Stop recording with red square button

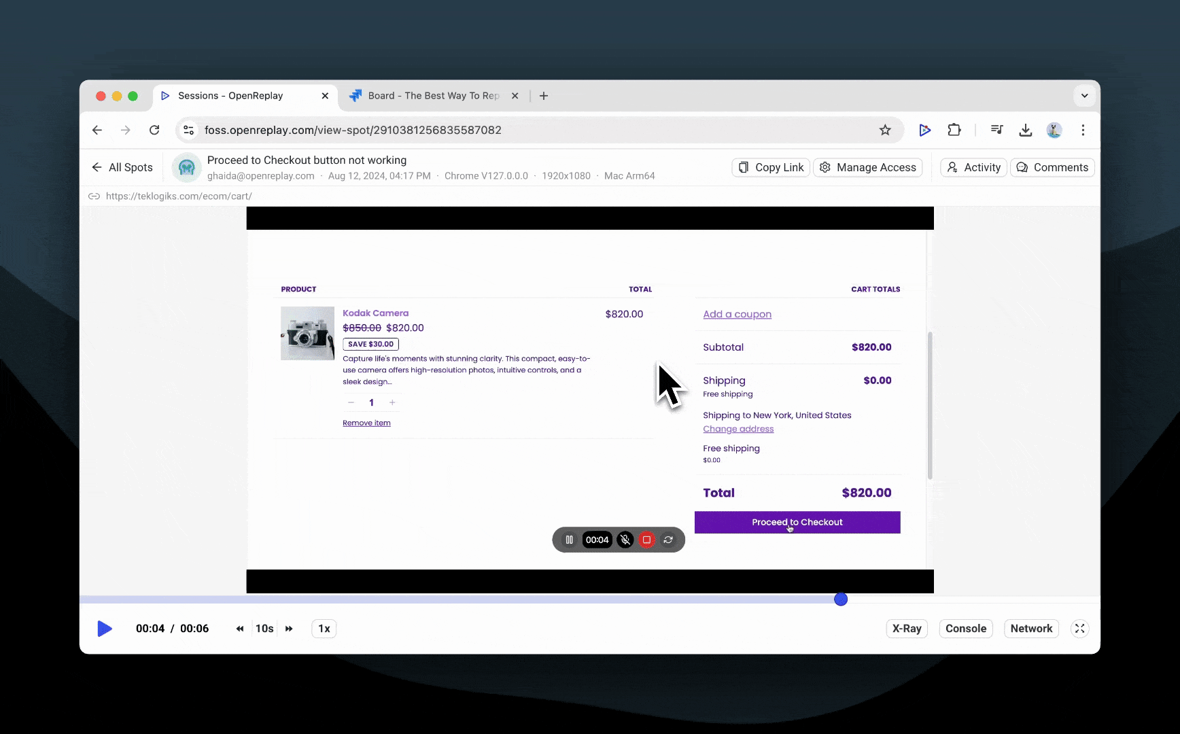tap(646, 540)
